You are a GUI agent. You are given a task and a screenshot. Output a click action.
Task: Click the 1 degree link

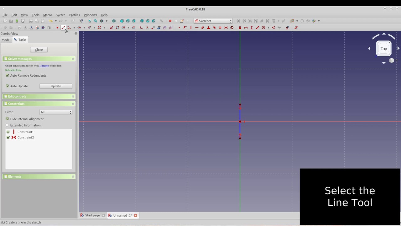tap(44, 66)
